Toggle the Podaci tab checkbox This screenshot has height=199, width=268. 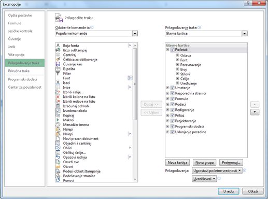(x=172, y=104)
